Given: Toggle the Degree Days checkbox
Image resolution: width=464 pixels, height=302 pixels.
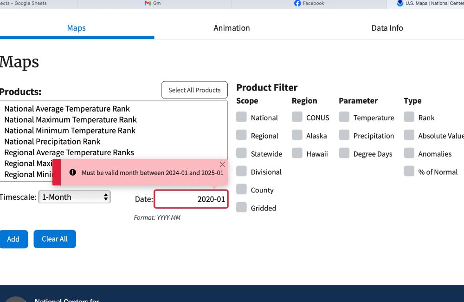Looking at the screenshot, I should 344,153.
